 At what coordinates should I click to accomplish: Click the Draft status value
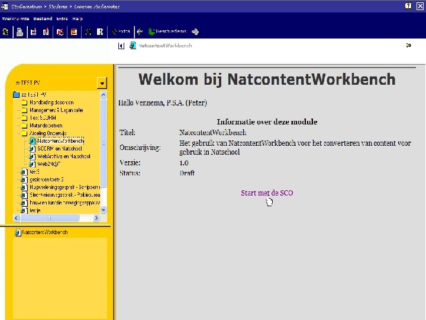tap(187, 173)
